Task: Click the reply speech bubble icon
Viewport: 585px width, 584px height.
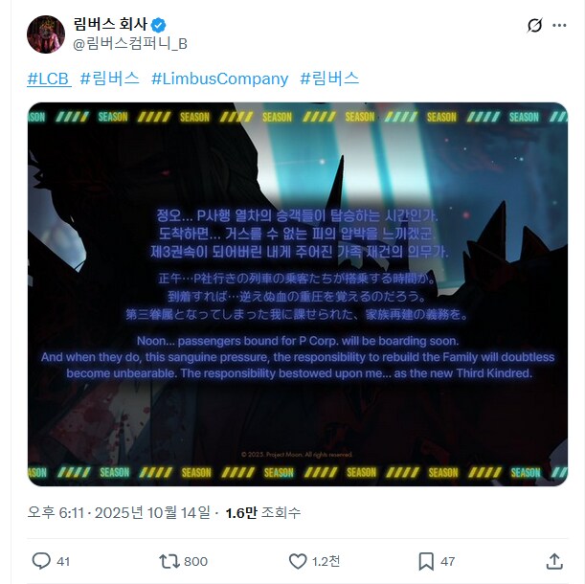Action: point(41,561)
